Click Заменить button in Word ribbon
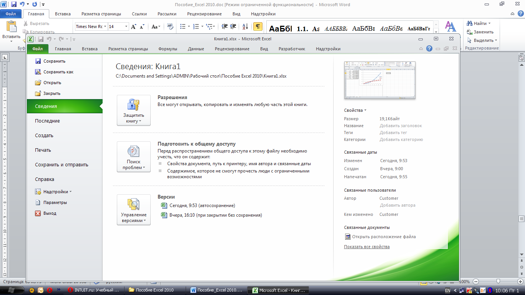The width and height of the screenshot is (525, 295). [x=480, y=32]
